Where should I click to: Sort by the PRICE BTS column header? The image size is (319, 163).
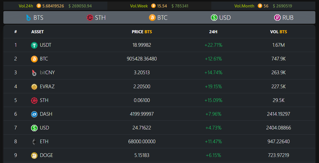tap(142, 32)
